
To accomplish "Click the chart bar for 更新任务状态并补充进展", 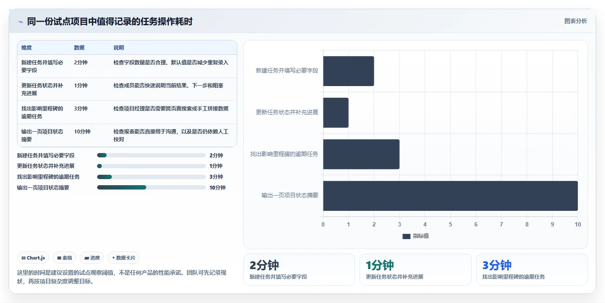I will pos(336,113).
